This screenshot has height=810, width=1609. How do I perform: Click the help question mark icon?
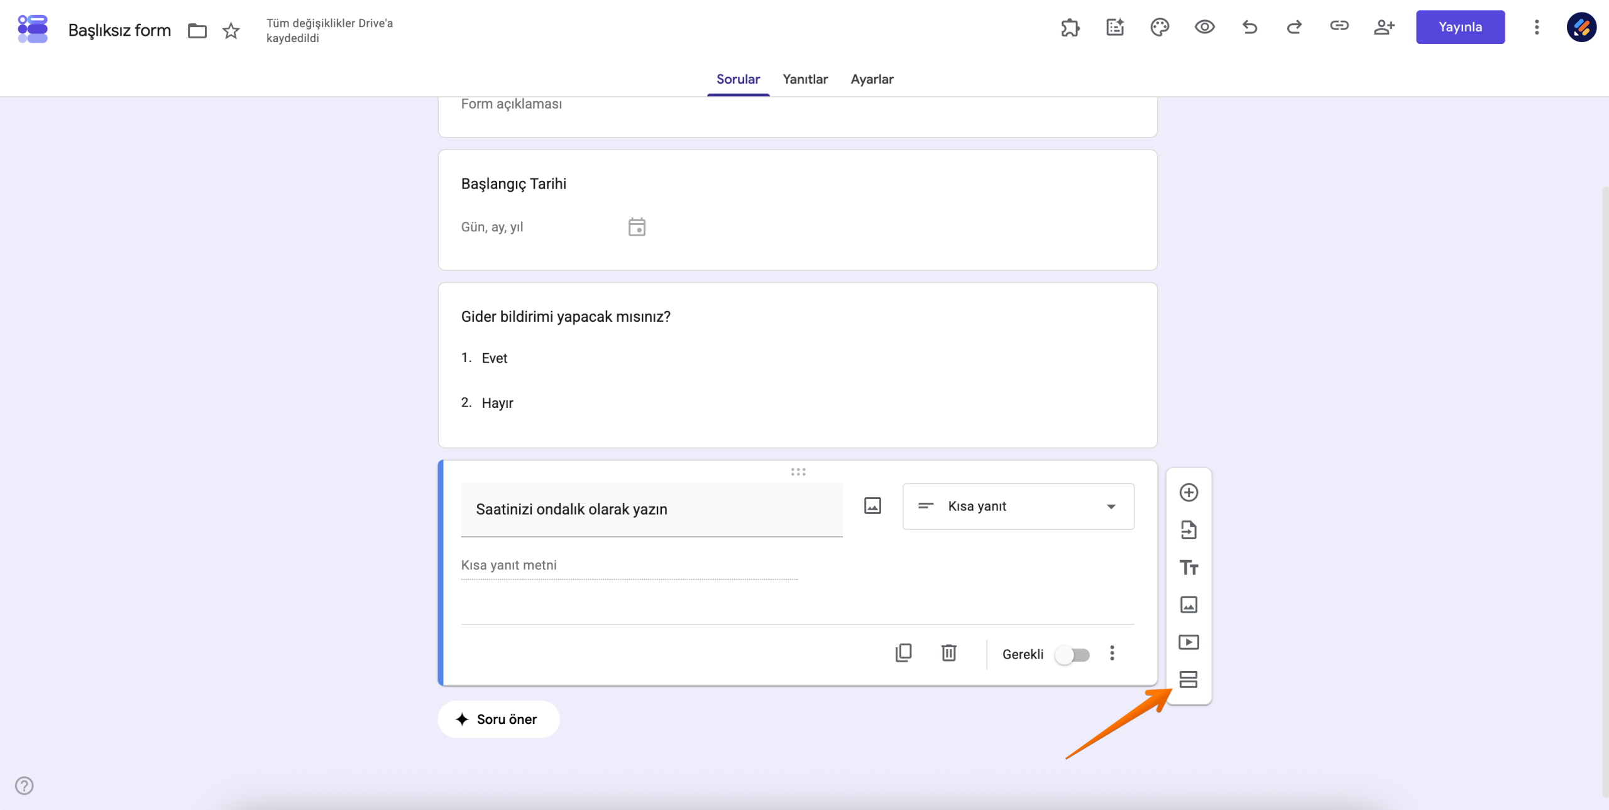coord(24,785)
